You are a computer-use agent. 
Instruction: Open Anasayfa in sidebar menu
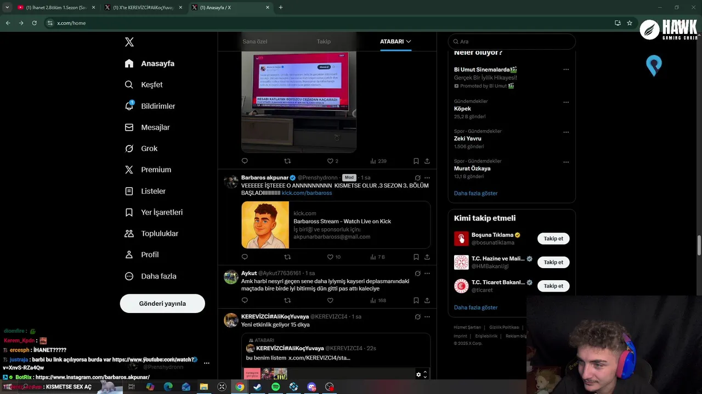[150, 63]
